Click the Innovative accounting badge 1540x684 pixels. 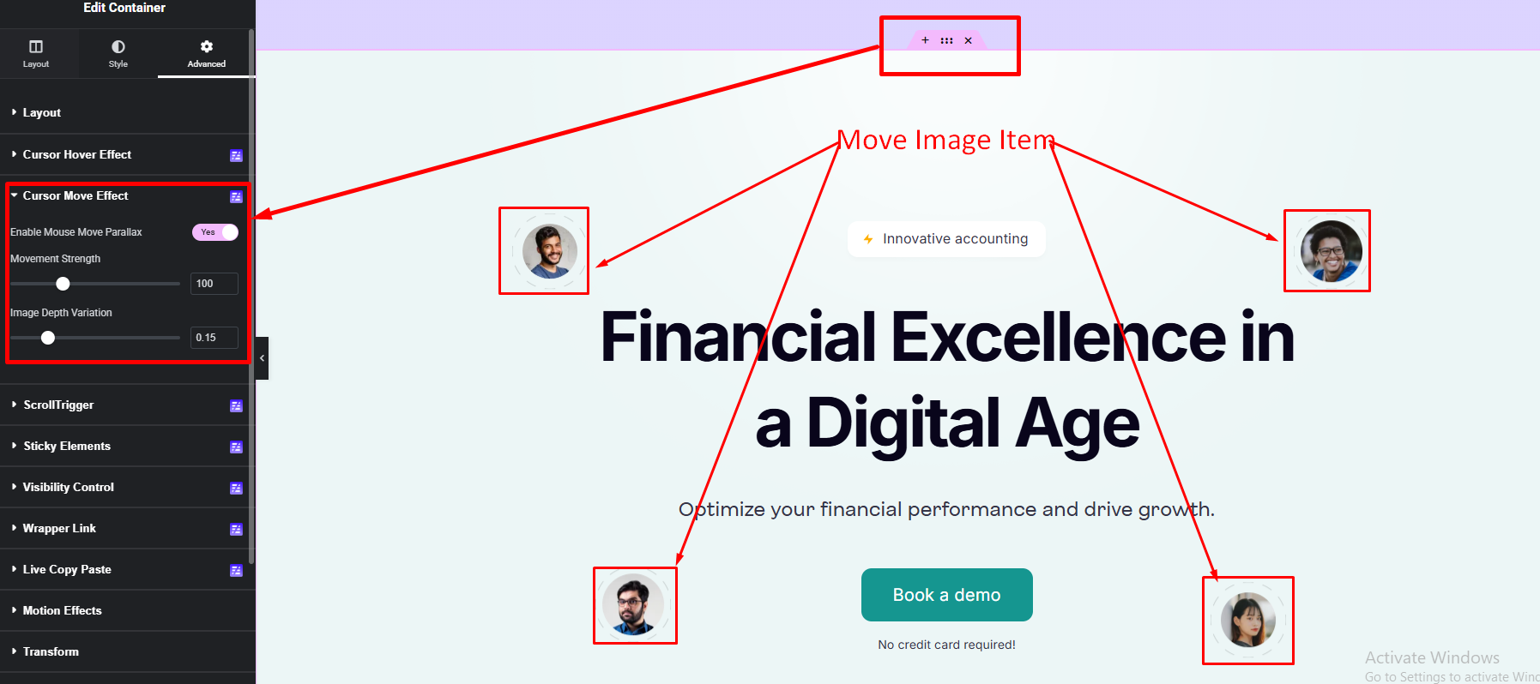(946, 239)
